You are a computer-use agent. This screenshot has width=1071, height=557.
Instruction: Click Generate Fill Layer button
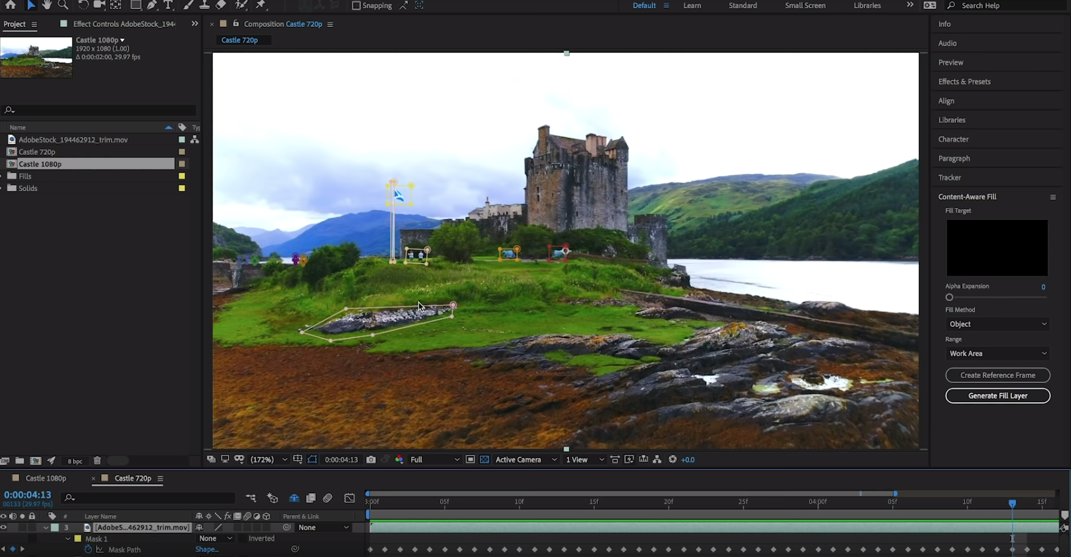click(997, 396)
